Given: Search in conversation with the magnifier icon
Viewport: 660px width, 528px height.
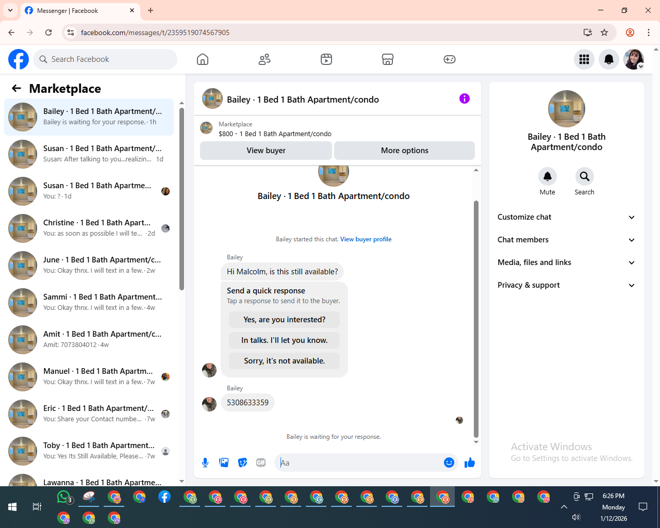Looking at the screenshot, I should [x=585, y=176].
